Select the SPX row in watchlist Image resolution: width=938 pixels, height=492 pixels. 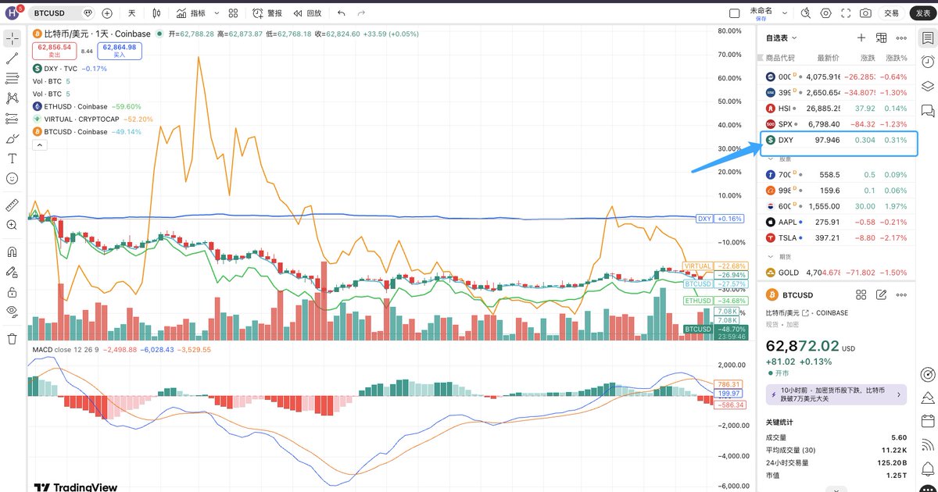(837, 123)
